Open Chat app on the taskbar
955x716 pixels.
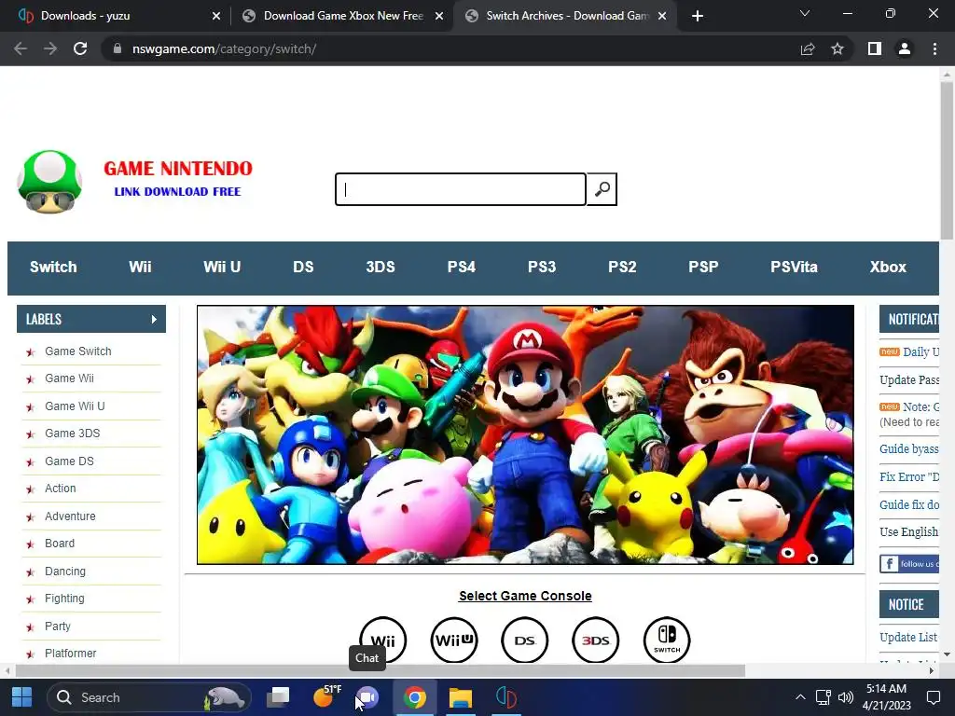point(367,697)
